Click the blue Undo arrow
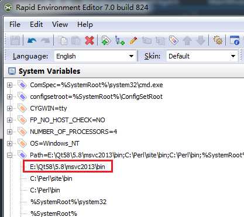This screenshot has width=244, height=217. click(x=32, y=40)
